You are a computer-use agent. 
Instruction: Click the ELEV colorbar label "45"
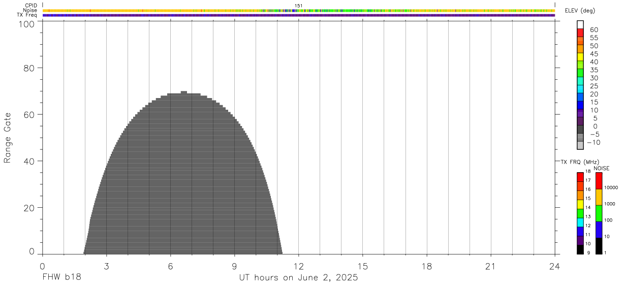pyautogui.click(x=594, y=54)
